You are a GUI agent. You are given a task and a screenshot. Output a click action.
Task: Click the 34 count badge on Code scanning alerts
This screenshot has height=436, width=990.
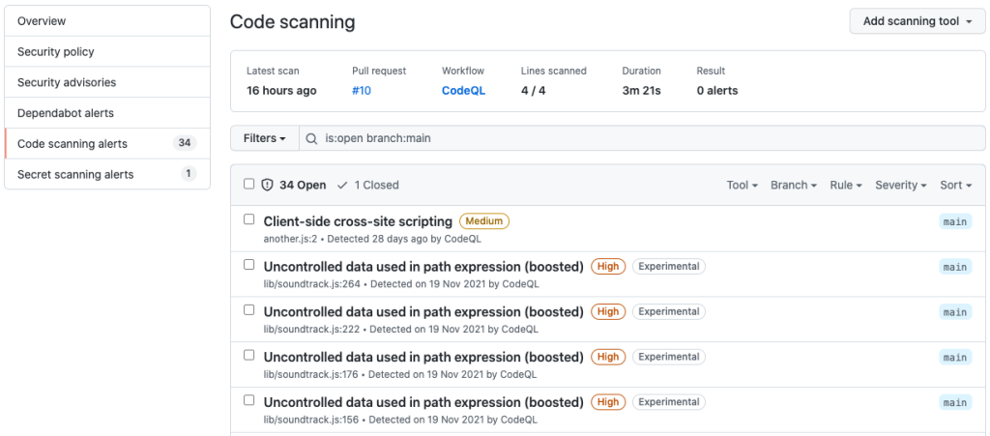pos(185,143)
